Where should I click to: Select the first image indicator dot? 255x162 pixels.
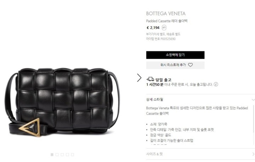pos(52,155)
